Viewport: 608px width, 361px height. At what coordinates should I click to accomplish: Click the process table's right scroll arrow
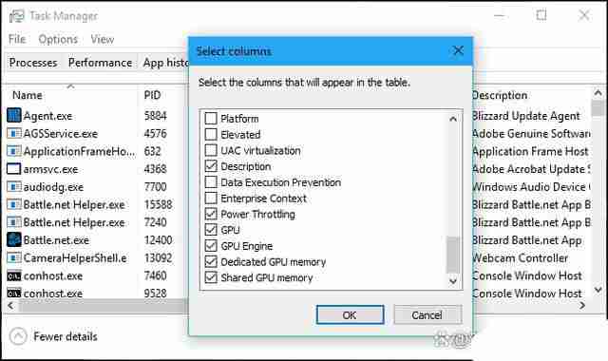click(582, 306)
